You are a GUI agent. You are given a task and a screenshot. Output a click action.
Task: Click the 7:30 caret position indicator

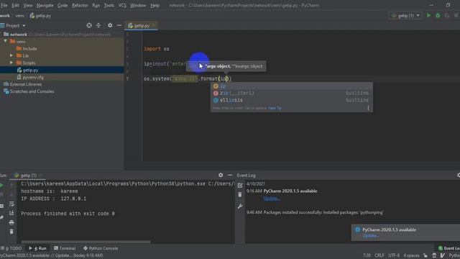tap(367, 255)
